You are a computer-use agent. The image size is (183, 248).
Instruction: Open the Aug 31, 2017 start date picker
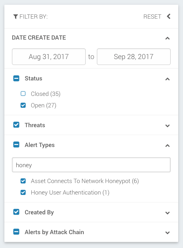[x=49, y=57]
